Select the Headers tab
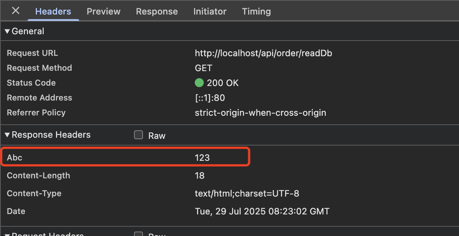The height and width of the screenshot is (236, 459). (x=53, y=12)
